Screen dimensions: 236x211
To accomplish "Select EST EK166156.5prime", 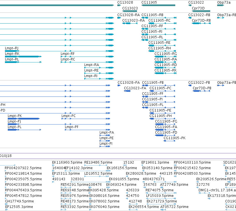I will pyautogui.click(x=122, y=168).
